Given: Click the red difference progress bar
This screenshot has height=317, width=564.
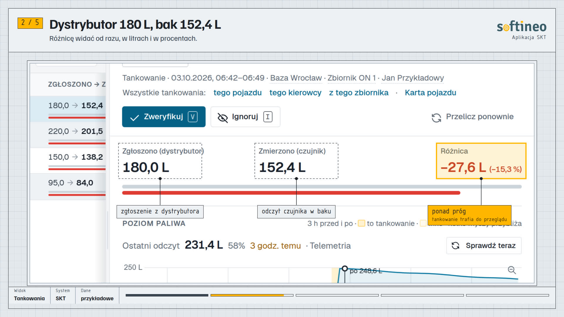Looking at the screenshot, I should click(291, 193).
